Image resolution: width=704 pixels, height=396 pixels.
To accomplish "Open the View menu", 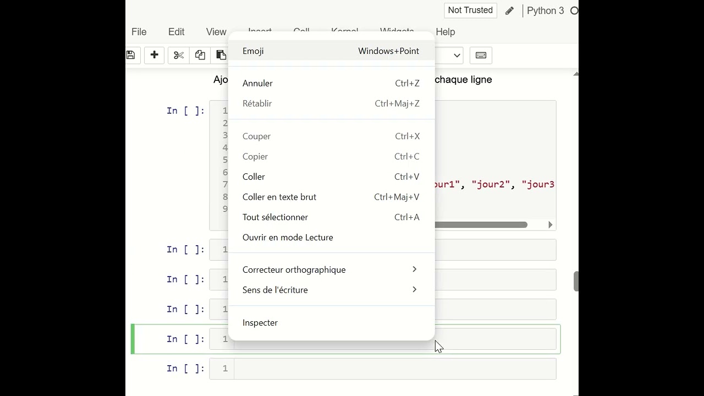I will click(x=216, y=32).
